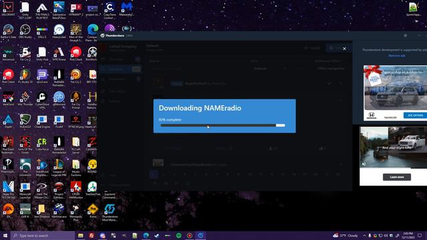
Task: Select the CPUID HWMonitor icon
Action: point(75,190)
